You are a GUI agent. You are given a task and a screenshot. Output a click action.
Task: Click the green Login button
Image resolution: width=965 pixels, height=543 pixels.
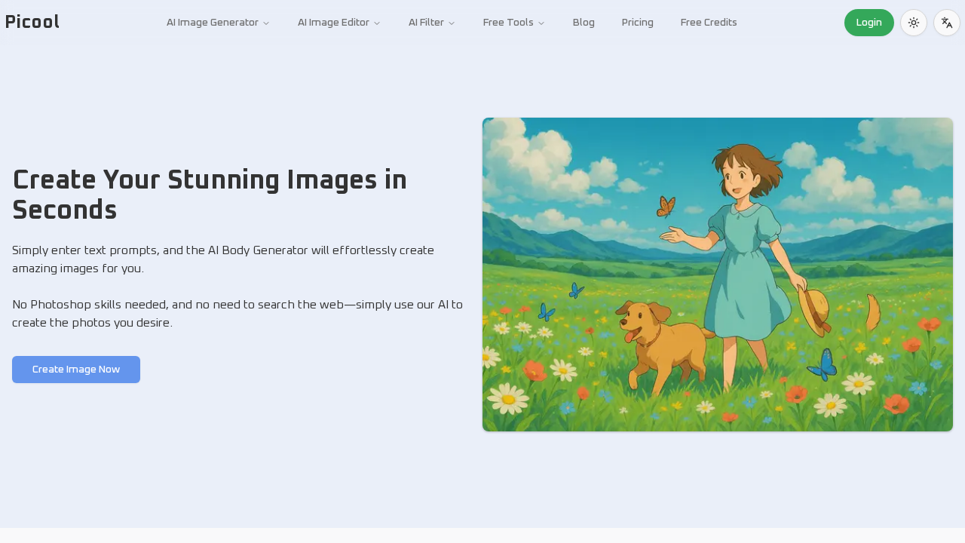868,22
